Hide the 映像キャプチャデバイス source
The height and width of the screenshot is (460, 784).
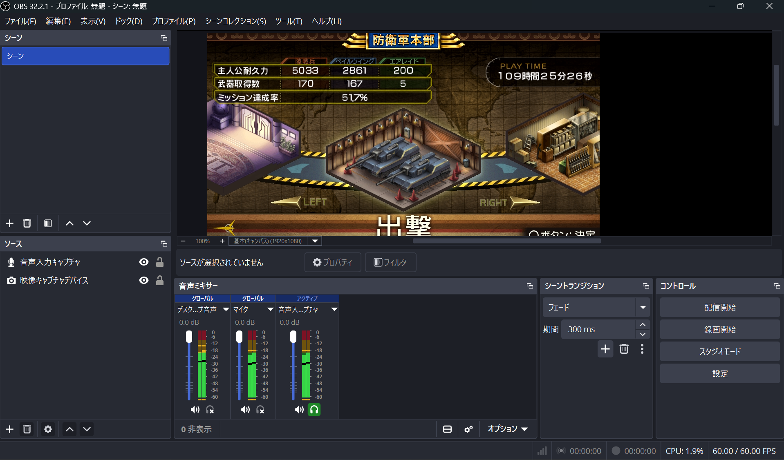point(144,280)
